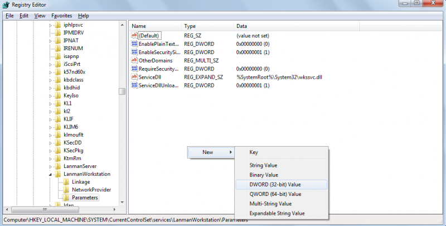Viewport: 446px width, 226px height.
Task: Open the Edit menu
Action: coord(24,16)
